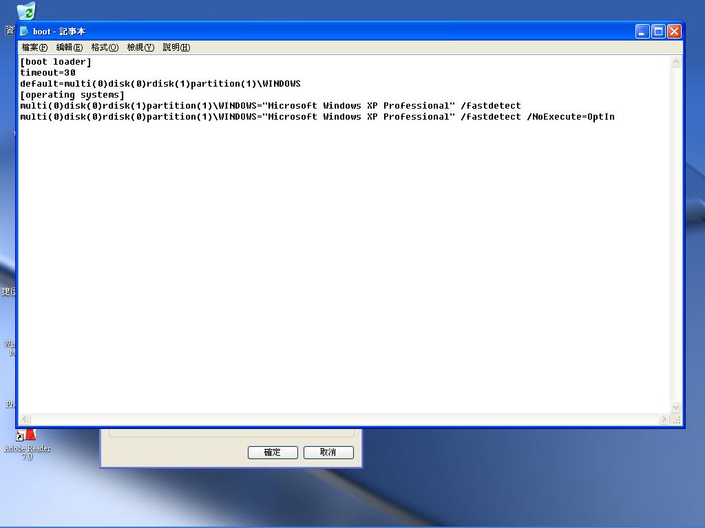Open the 檢視(V) menu
Screen dimensions: 705x528
point(140,47)
